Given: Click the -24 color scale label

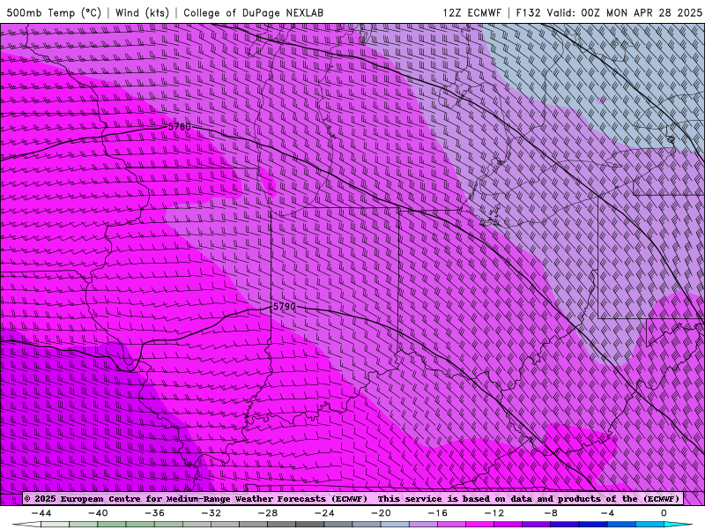Looking at the screenshot, I should click(x=324, y=513).
